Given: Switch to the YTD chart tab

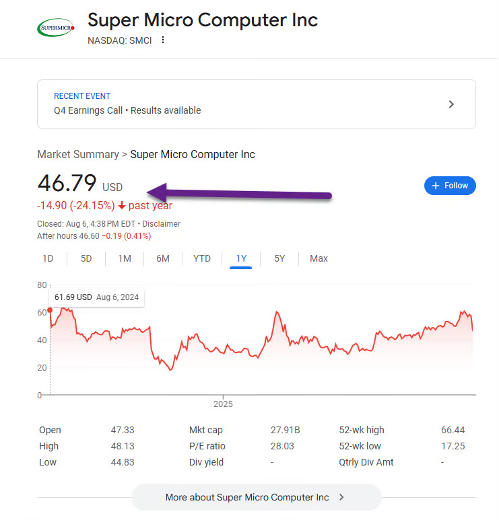Looking at the screenshot, I should tap(202, 259).
